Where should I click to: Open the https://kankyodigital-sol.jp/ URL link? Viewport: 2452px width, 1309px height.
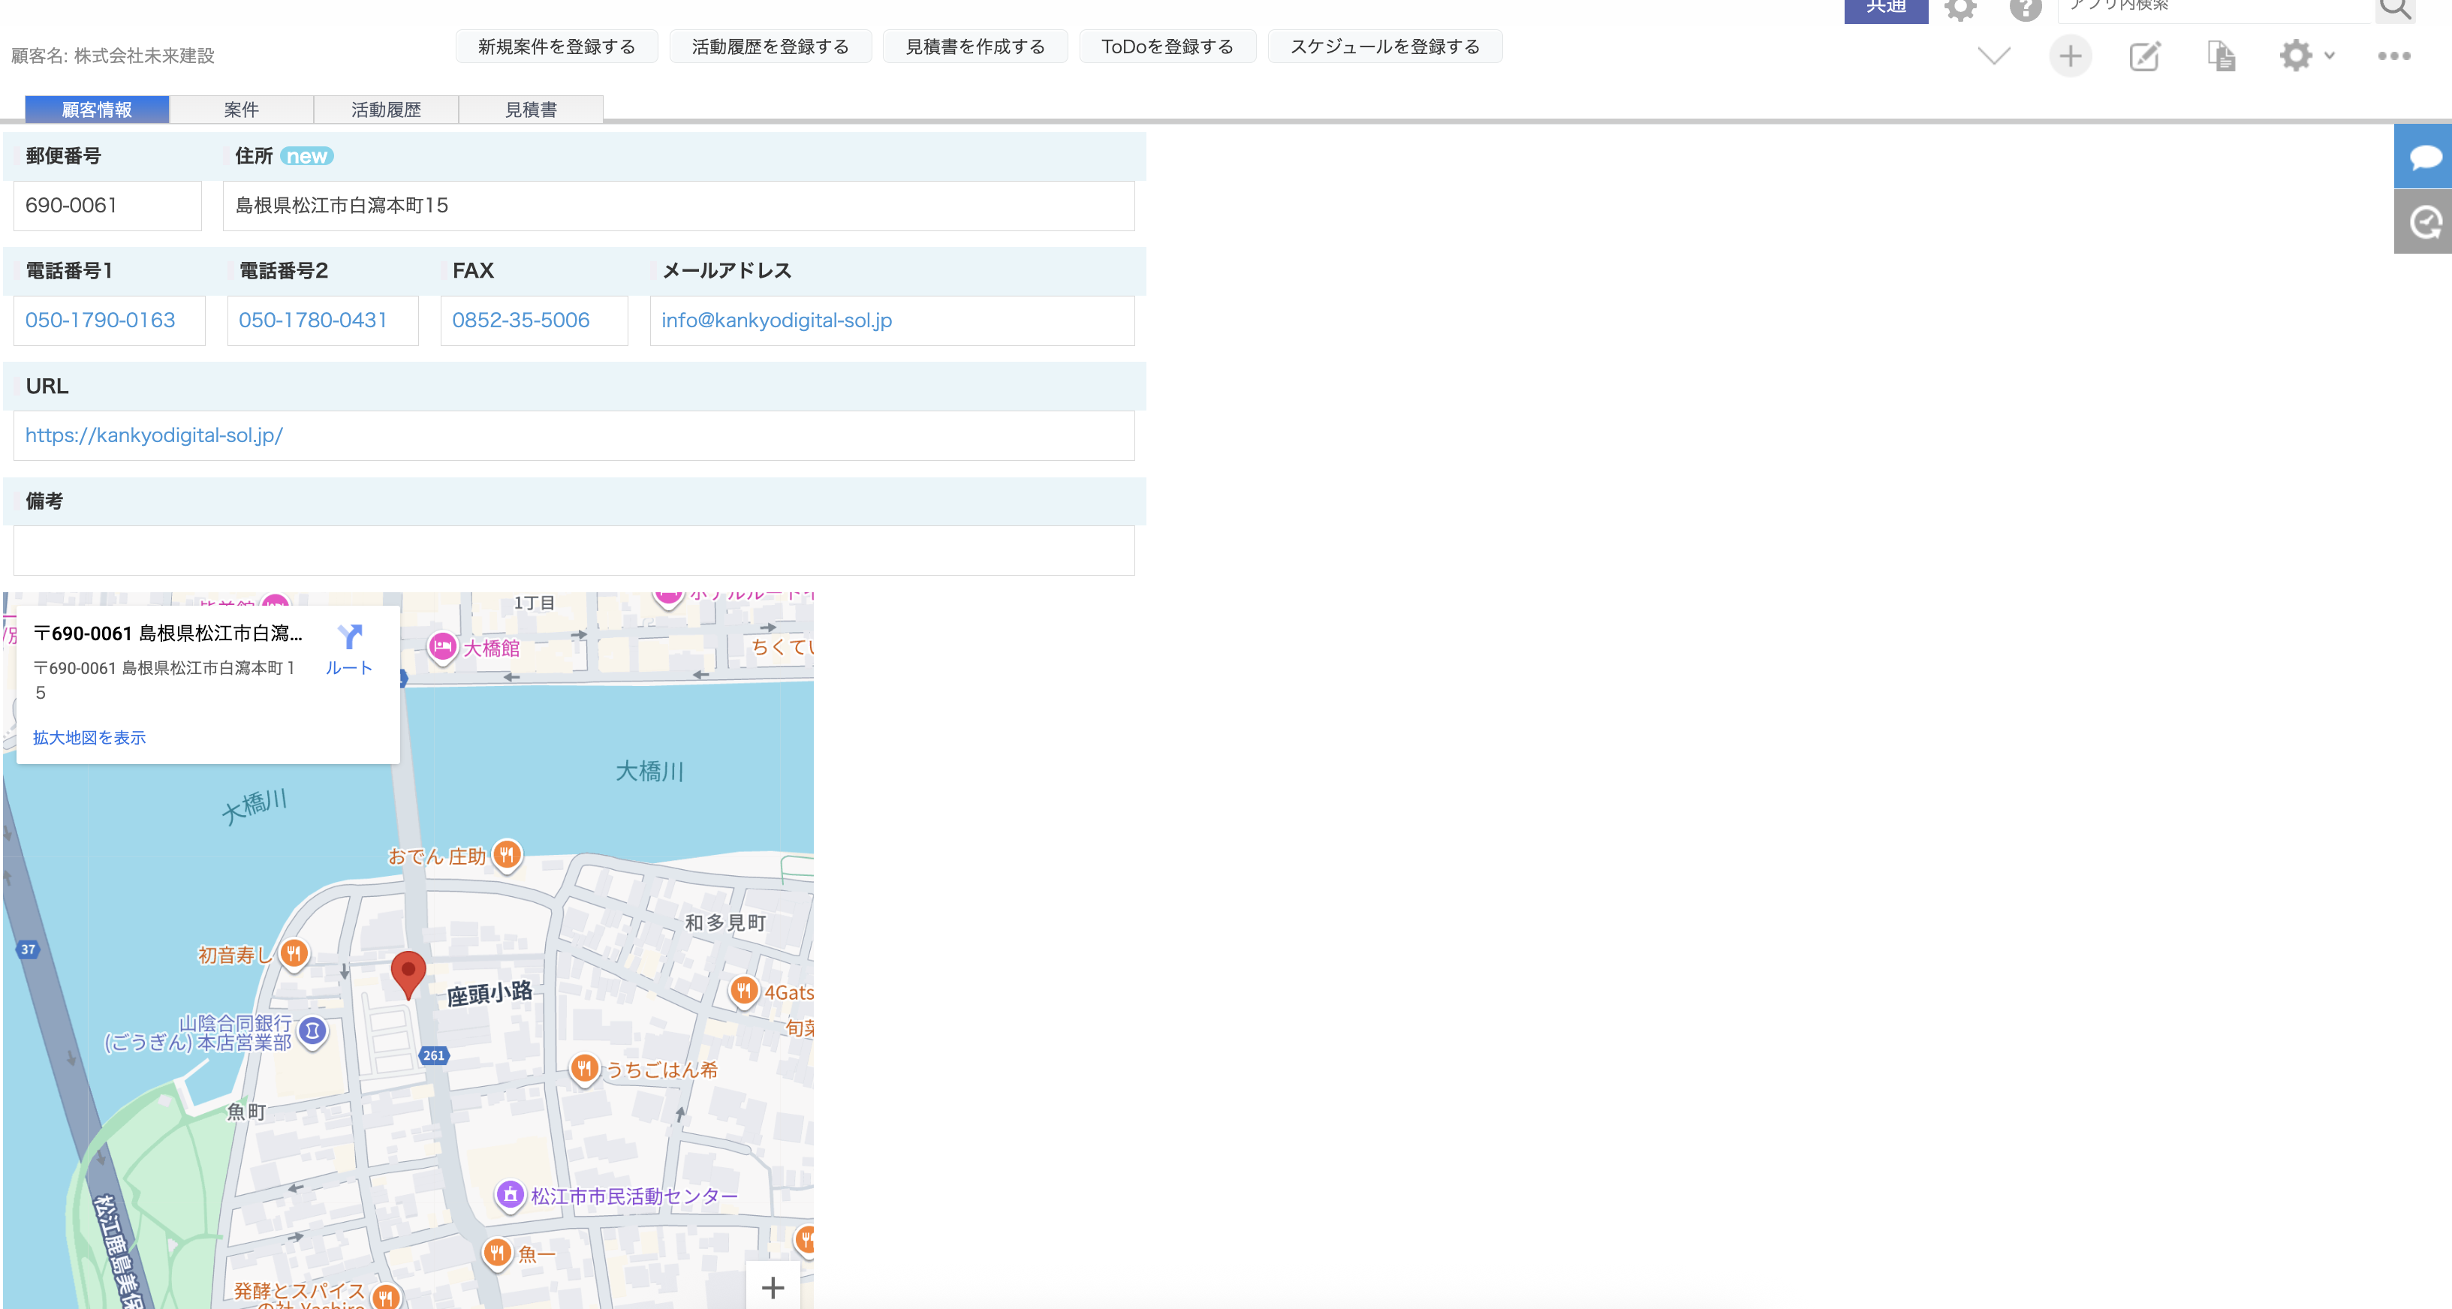(154, 435)
